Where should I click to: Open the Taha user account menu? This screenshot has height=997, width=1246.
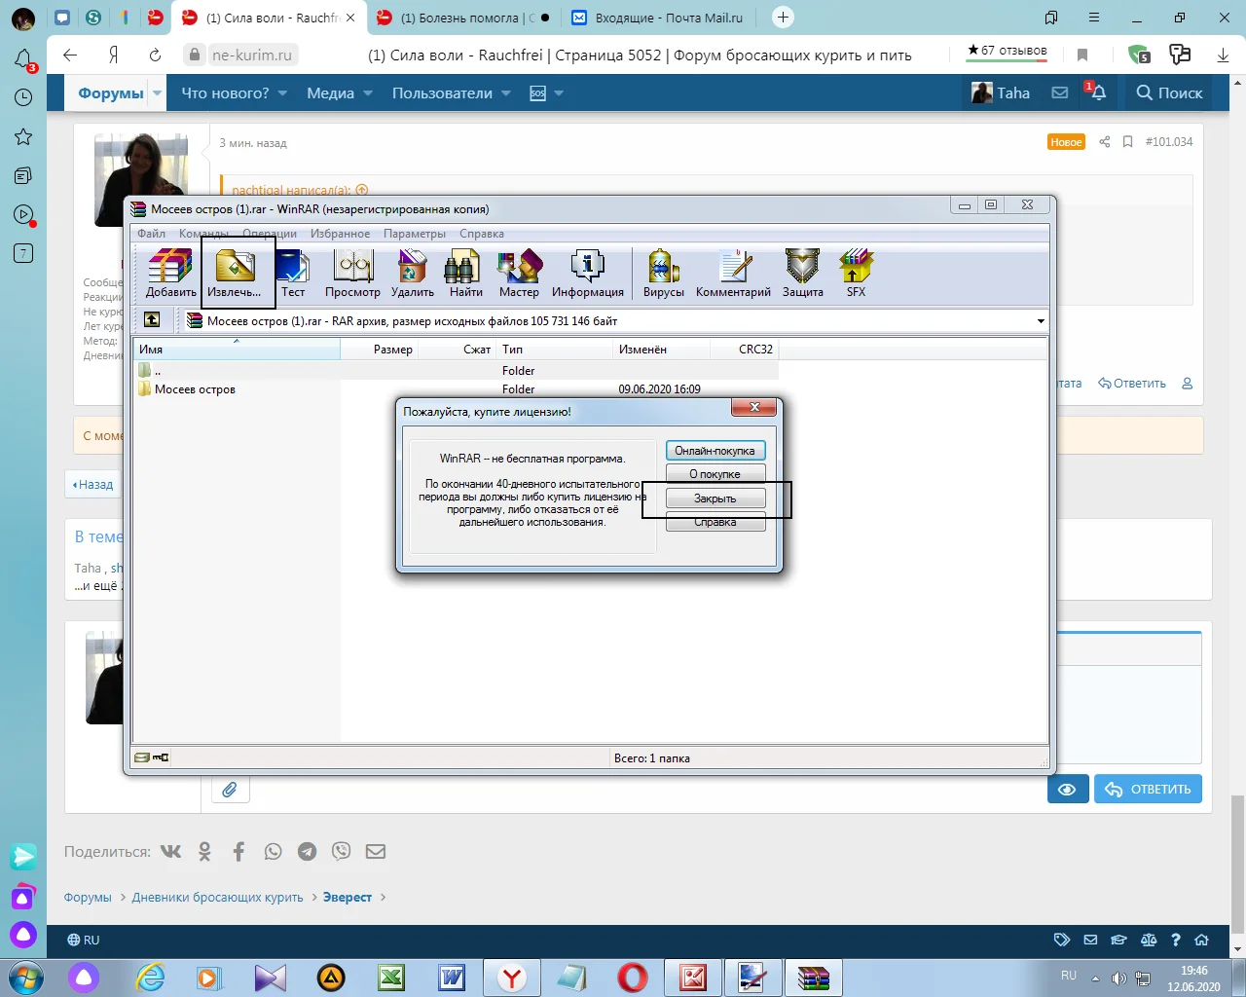click(1001, 92)
